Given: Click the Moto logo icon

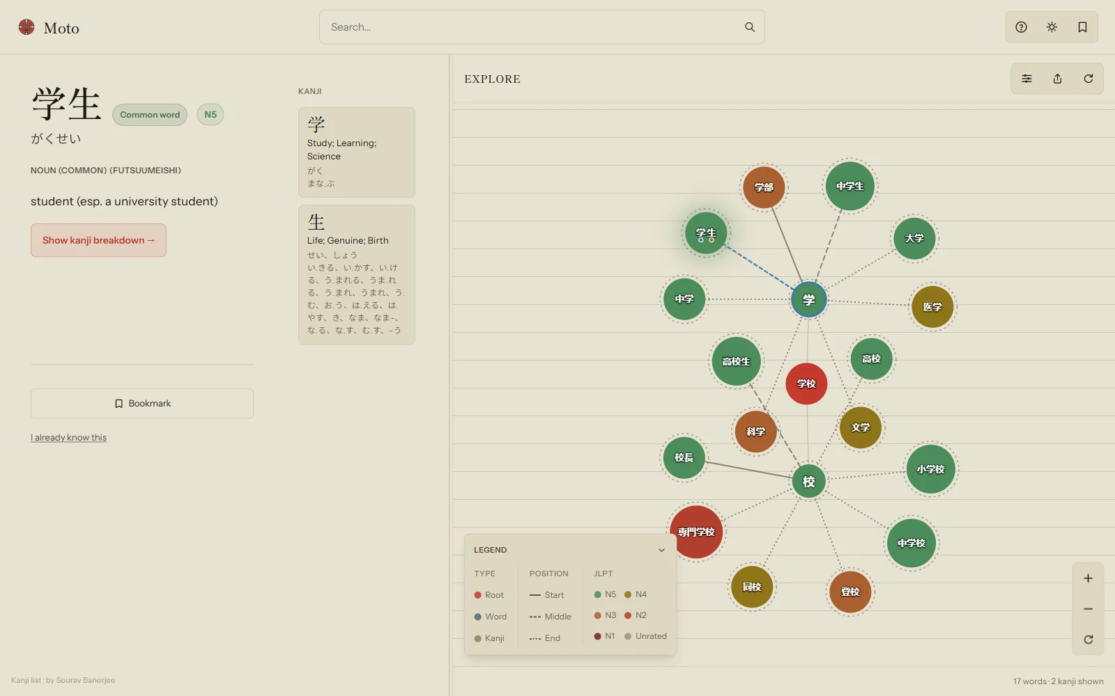Looking at the screenshot, I should pyautogui.click(x=26, y=27).
